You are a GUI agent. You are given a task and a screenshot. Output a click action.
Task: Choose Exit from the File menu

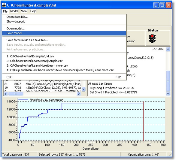64,77
